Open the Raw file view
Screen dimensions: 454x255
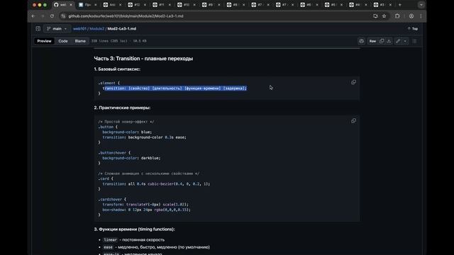tap(372, 41)
